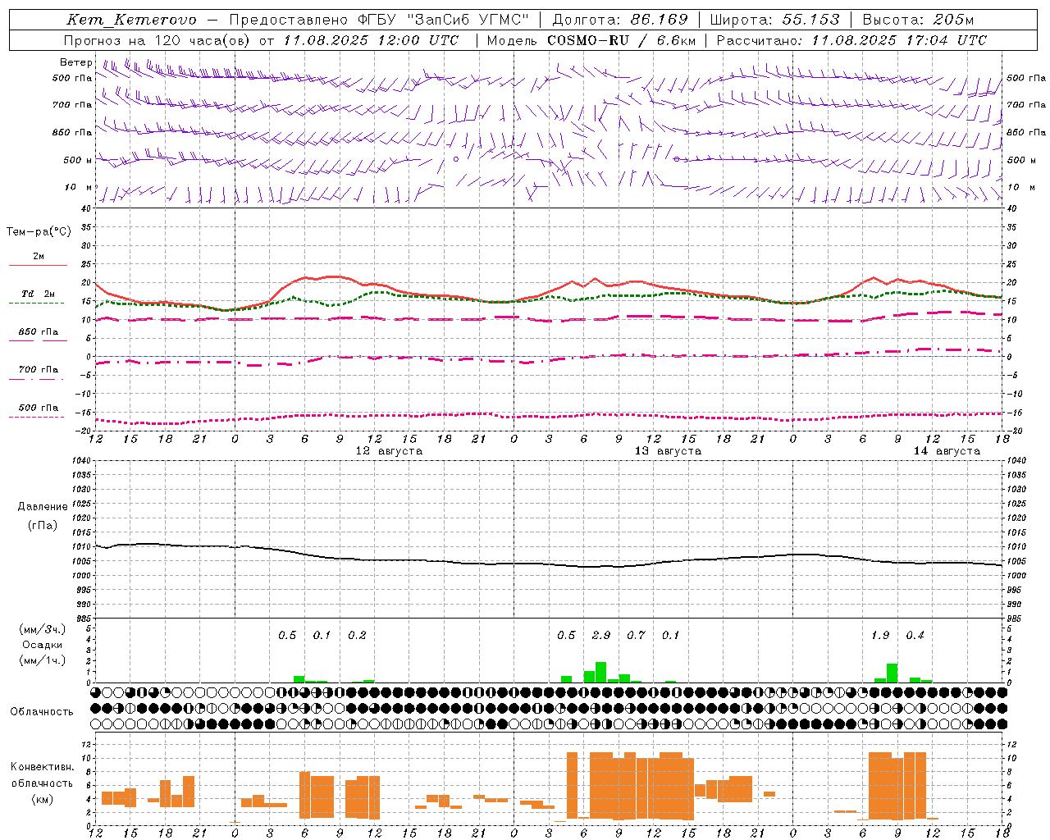Click the (мм/3ч.) precipitation unit label
The image size is (1050, 840).
point(43,629)
